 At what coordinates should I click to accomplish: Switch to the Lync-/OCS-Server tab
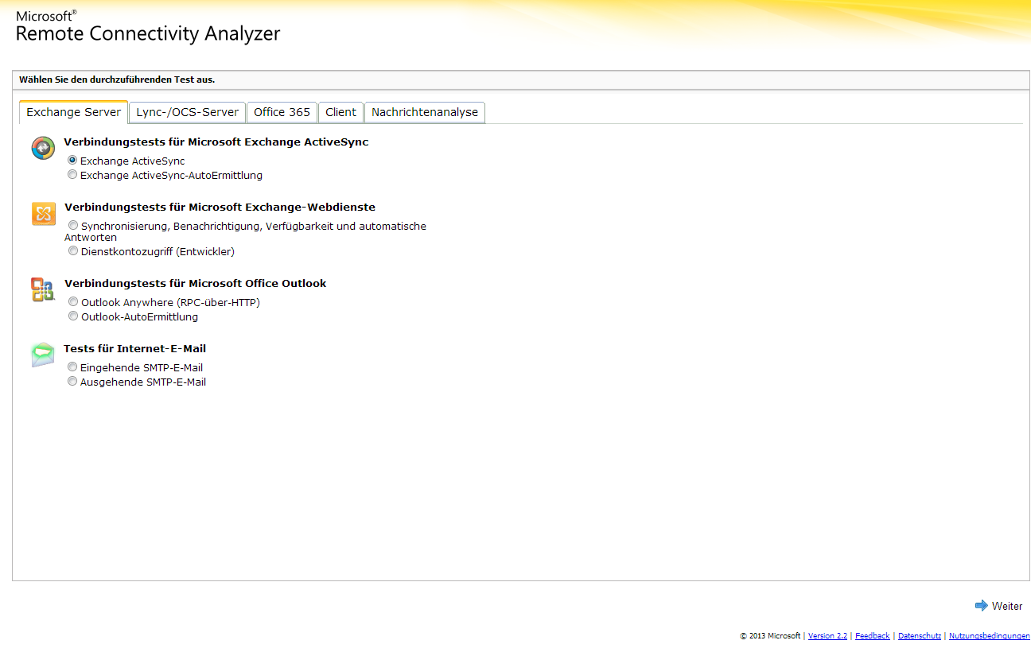point(187,112)
